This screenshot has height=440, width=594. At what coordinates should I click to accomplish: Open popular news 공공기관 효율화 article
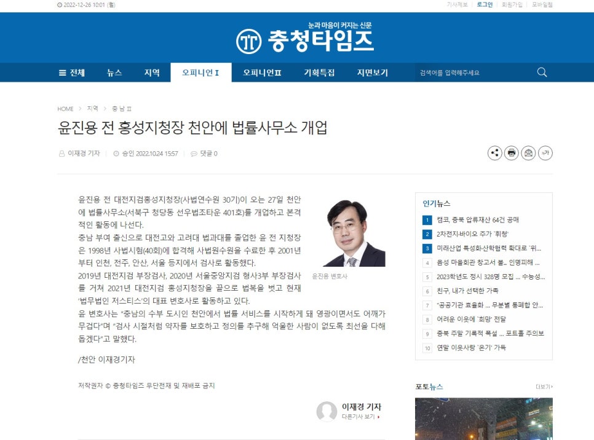pyautogui.click(x=490, y=305)
